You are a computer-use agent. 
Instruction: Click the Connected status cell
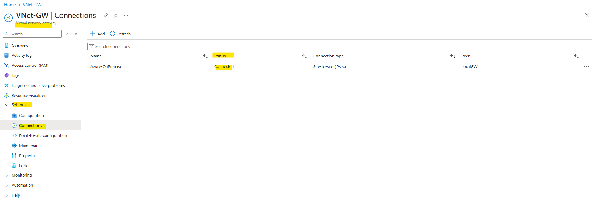pyautogui.click(x=224, y=66)
